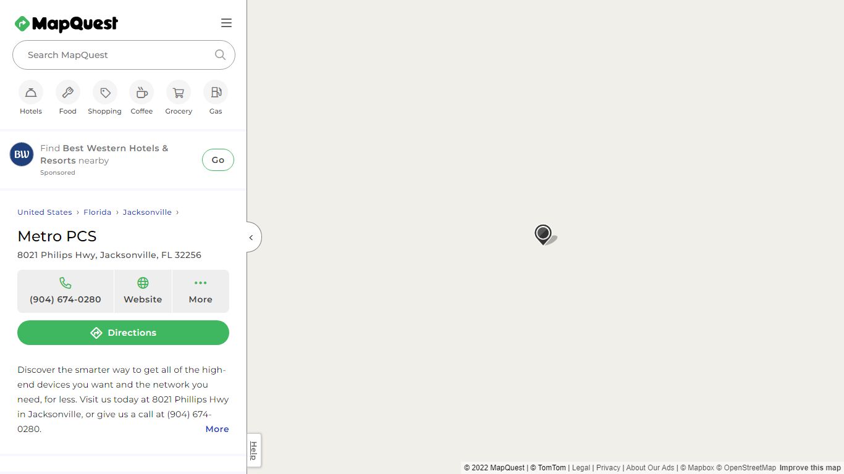844x474 pixels.
Task: Open the Mapbox attribution link
Action: [697, 468]
